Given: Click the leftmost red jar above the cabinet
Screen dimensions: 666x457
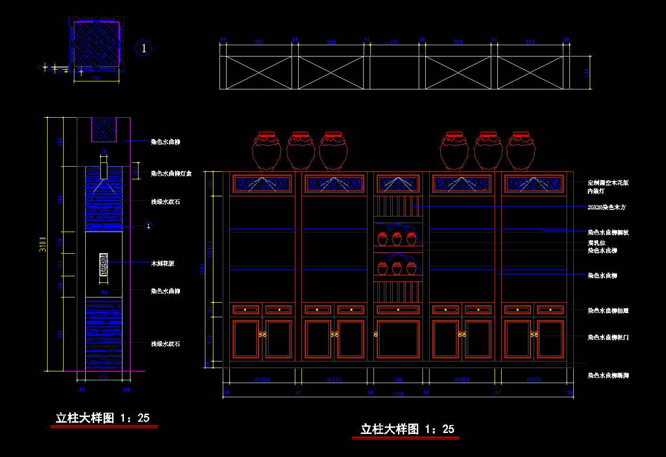Looking at the screenshot, I should (266, 152).
